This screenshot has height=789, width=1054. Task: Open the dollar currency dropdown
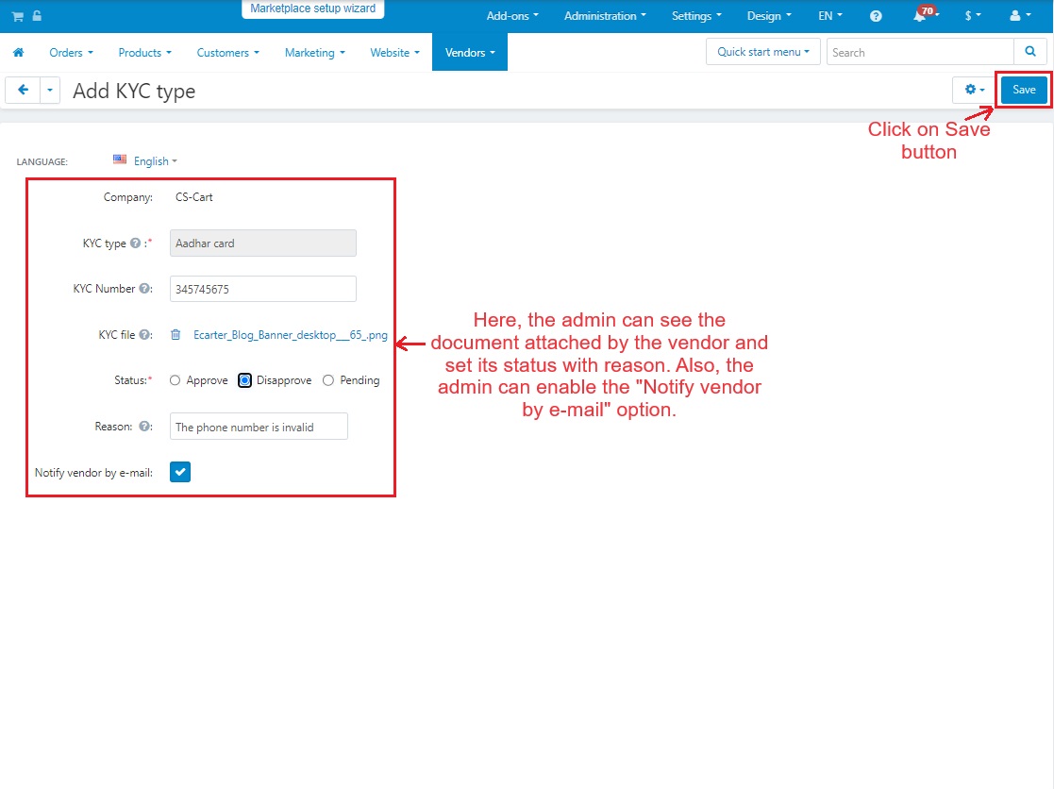pos(973,16)
